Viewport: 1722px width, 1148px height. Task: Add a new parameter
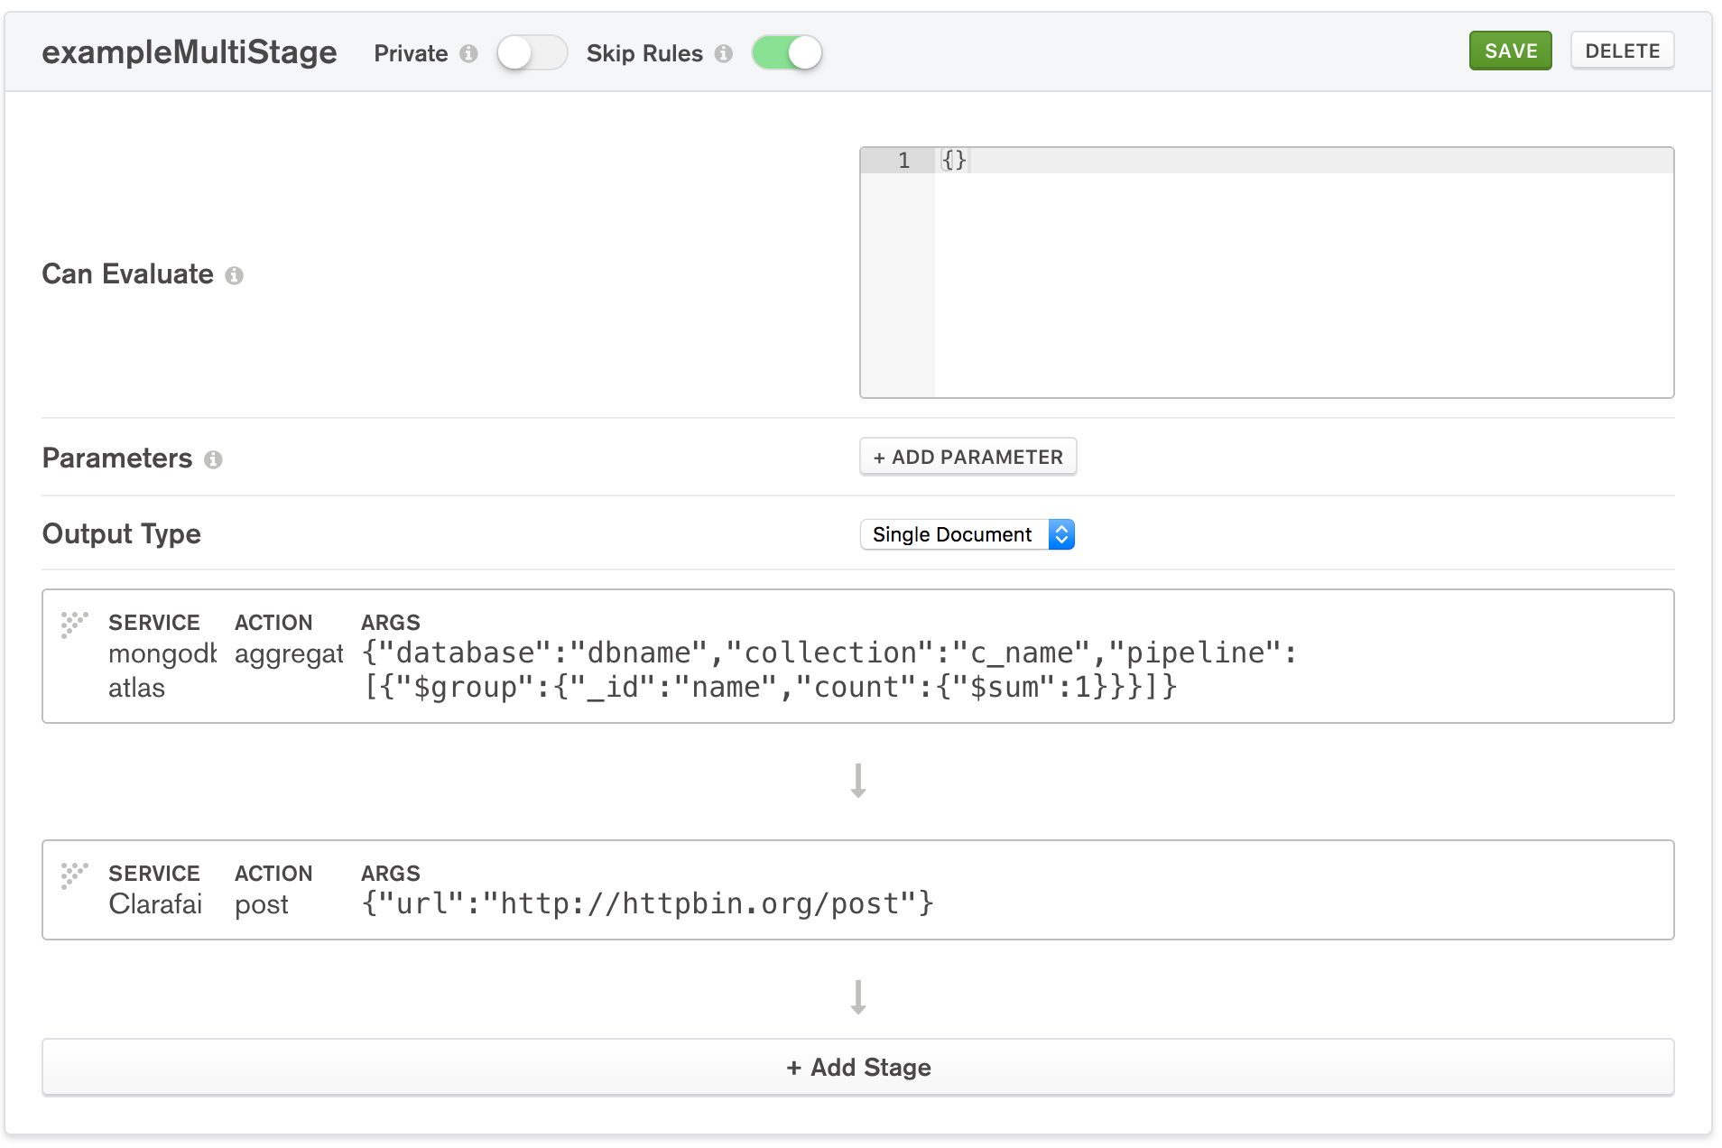point(967,457)
